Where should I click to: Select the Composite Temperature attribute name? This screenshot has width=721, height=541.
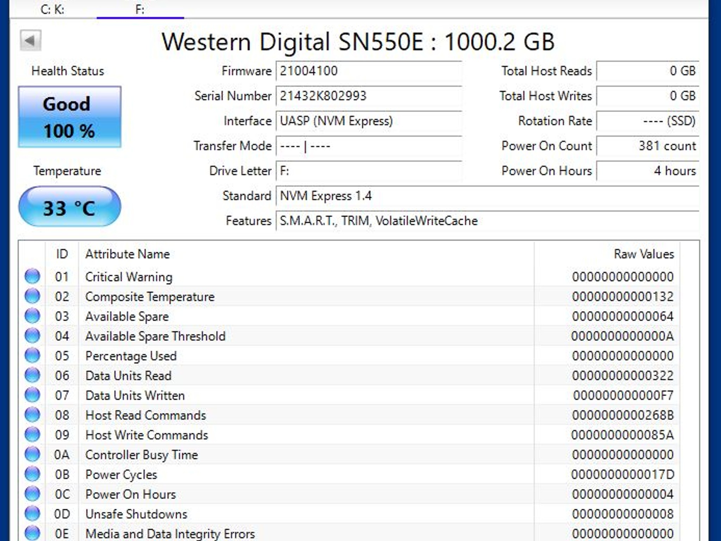pyautogui.click(x=150, y=297)
